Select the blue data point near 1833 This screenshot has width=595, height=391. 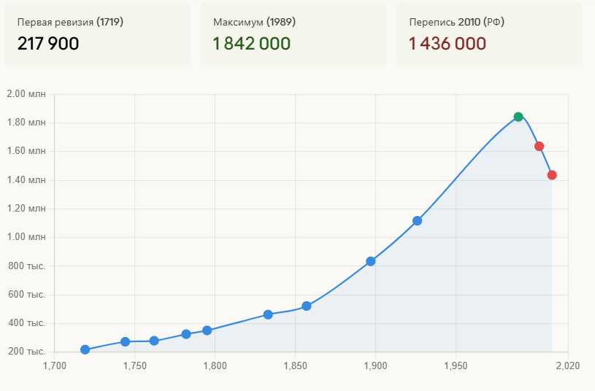[x=268, y=314]
